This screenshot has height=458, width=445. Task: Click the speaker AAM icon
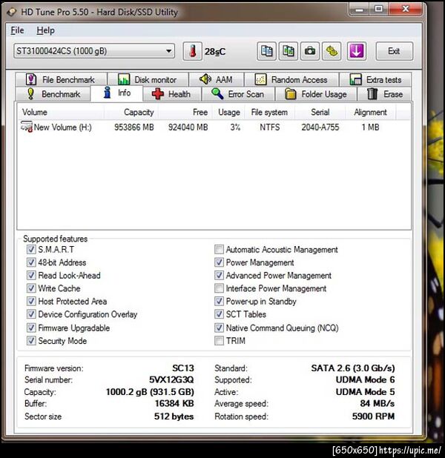tap(205, 79)
